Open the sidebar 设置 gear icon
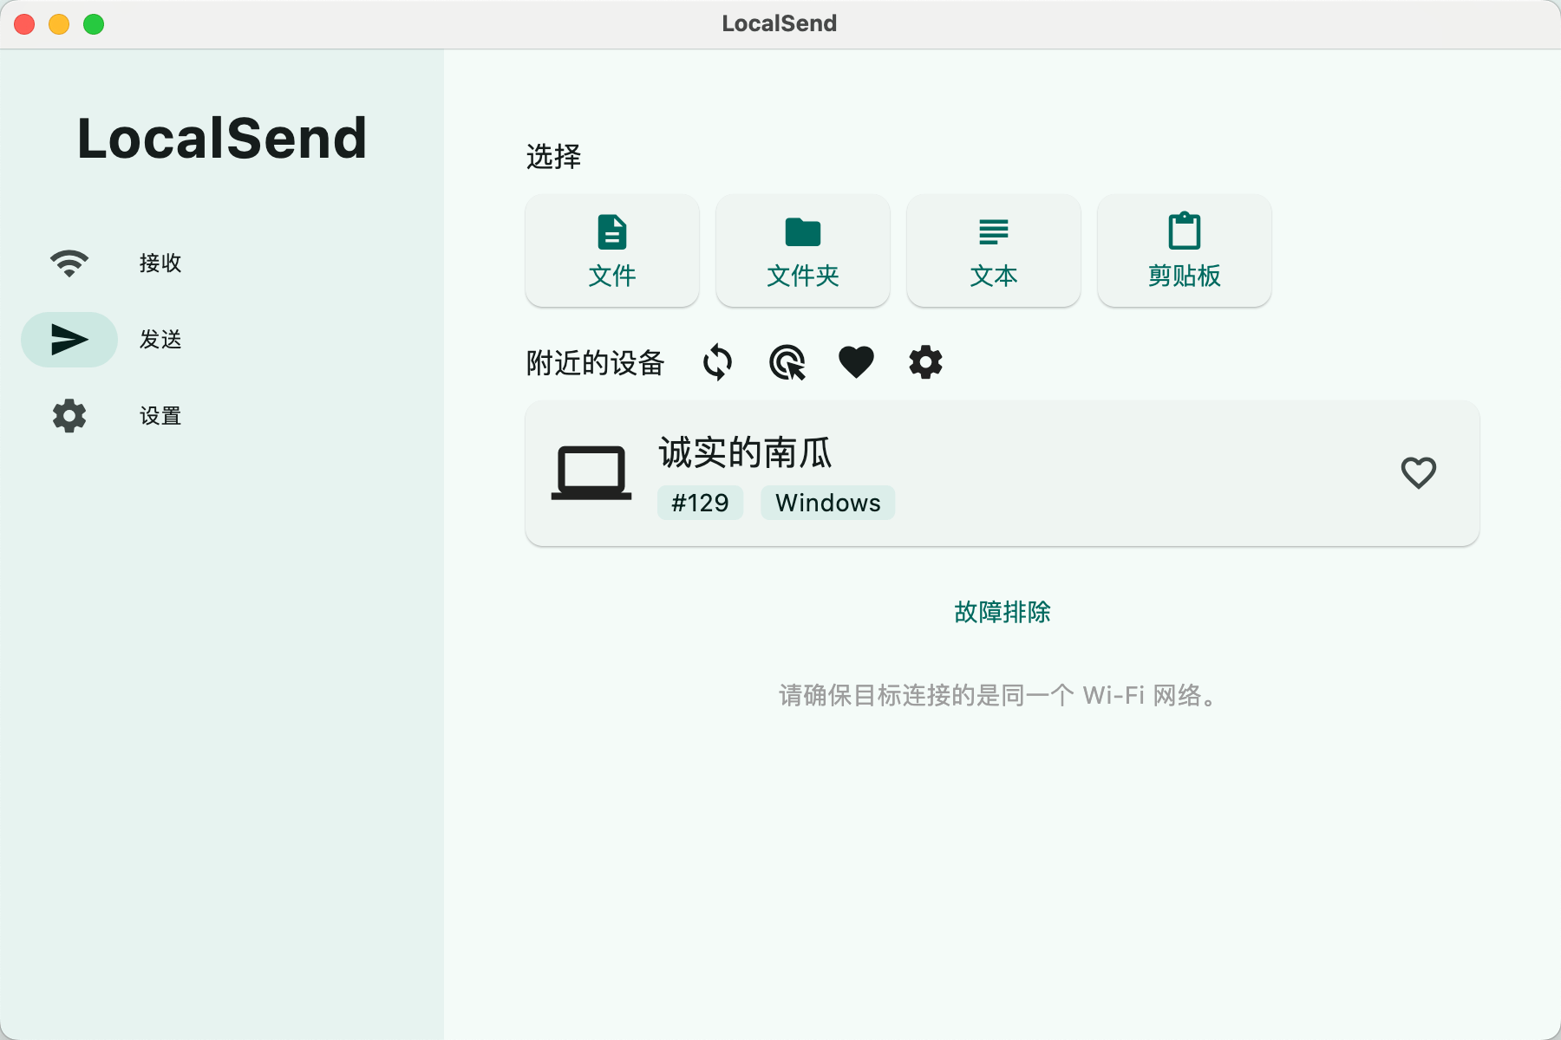Screen dimensions: 1561x1040 pyautogui.click(x=69, y=416)
